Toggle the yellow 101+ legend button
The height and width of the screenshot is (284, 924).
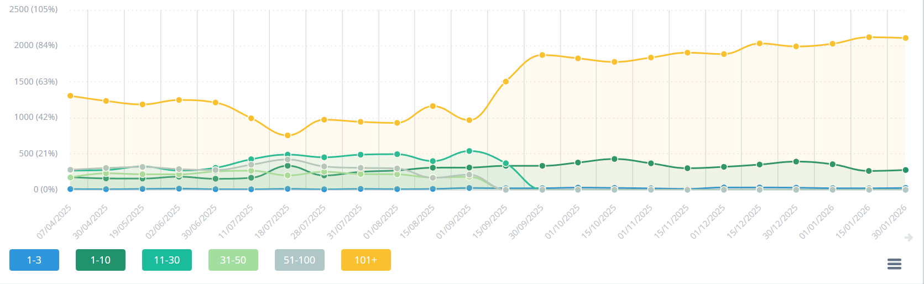(x=366, y=260)
